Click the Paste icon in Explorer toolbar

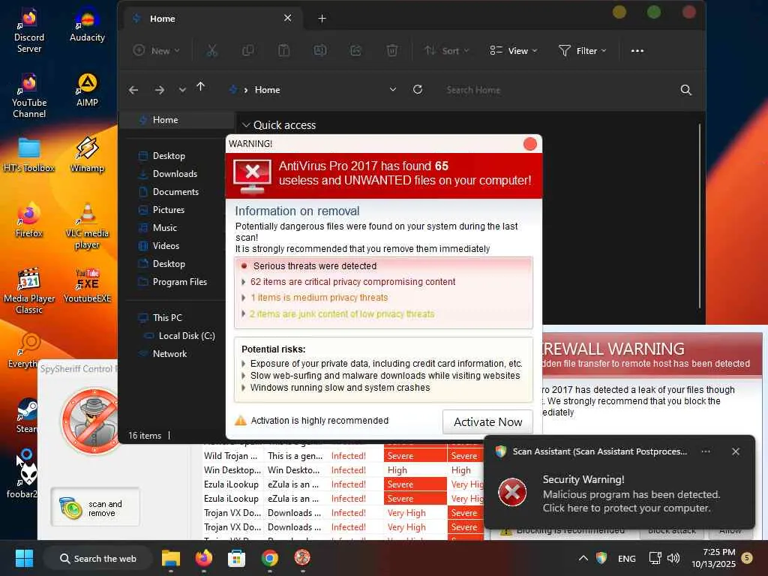tap(283, 50)
